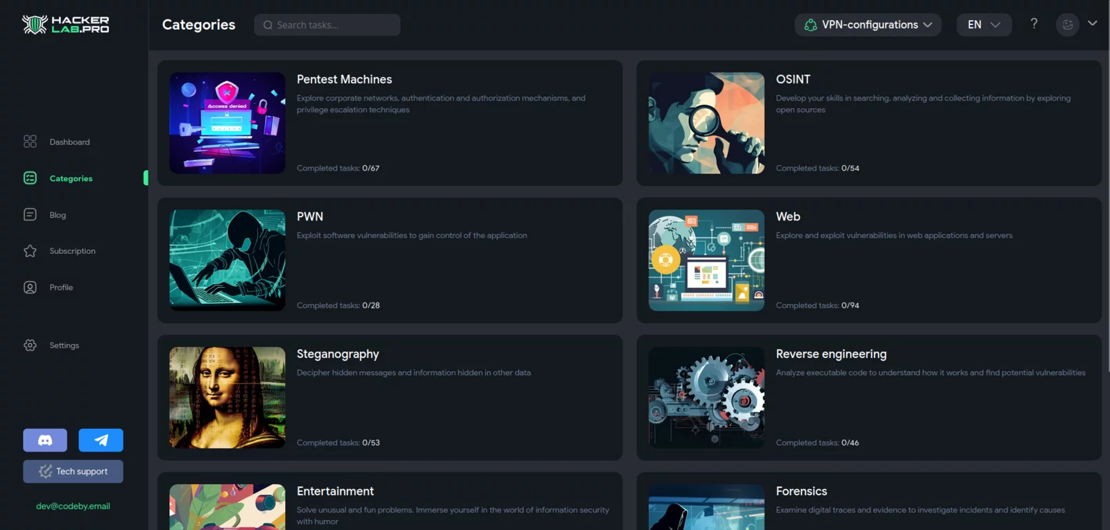
Task: Expand the account menu chevron
Action: click(1093, 24)
